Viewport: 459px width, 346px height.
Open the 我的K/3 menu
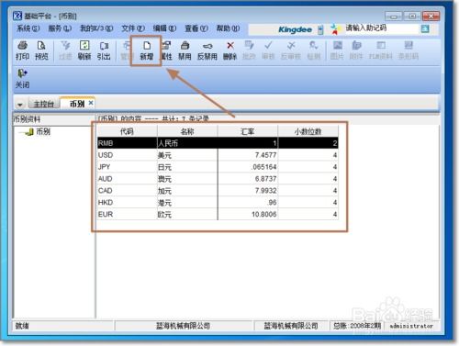(x=96, y=28)
